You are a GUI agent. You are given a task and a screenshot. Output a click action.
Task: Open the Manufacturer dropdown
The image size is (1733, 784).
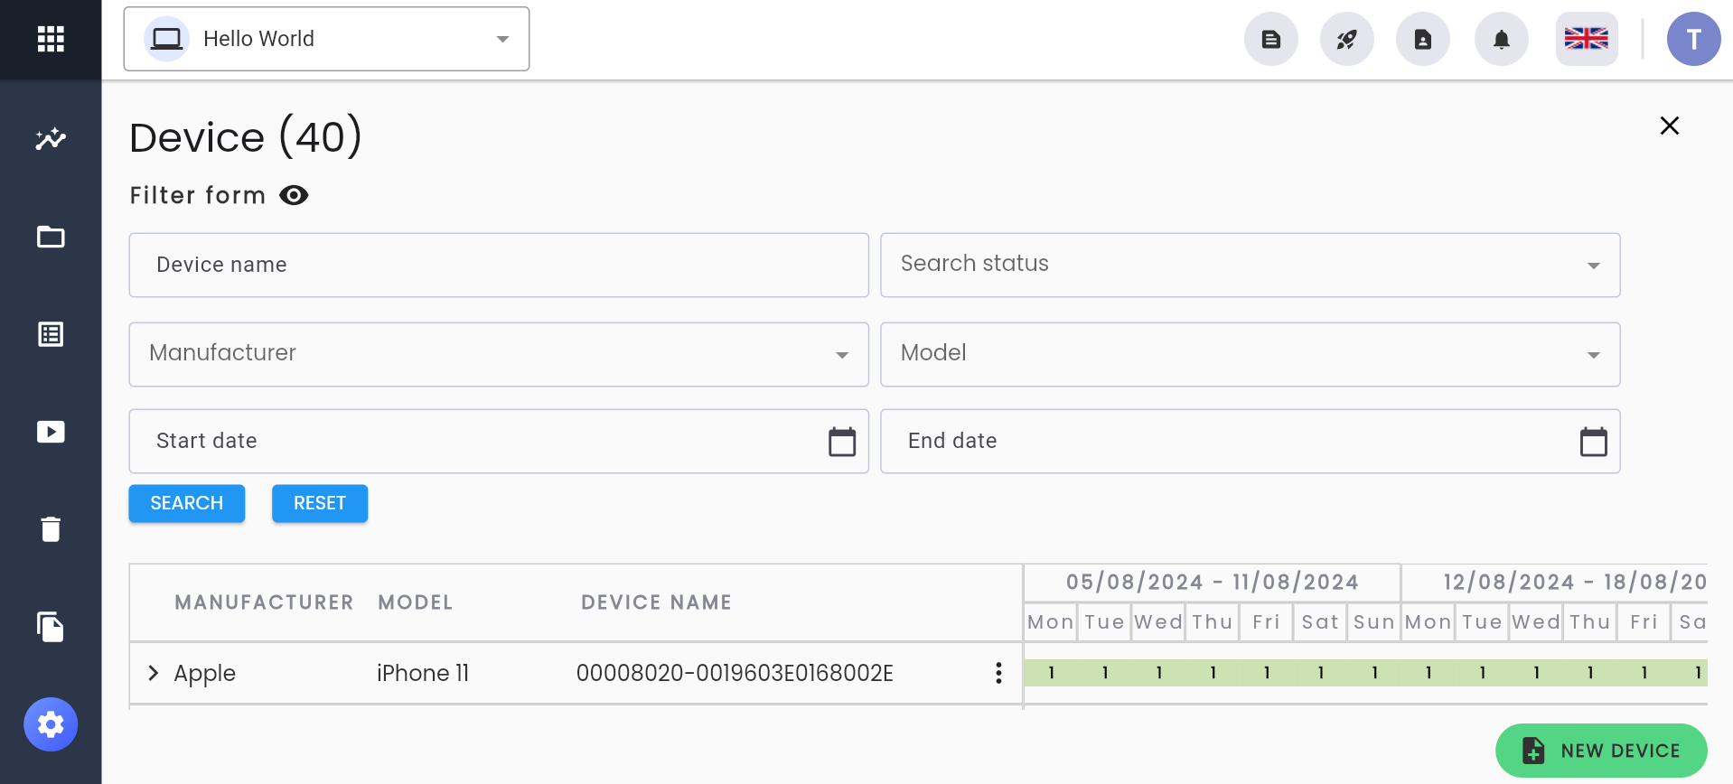coord(499,354)
